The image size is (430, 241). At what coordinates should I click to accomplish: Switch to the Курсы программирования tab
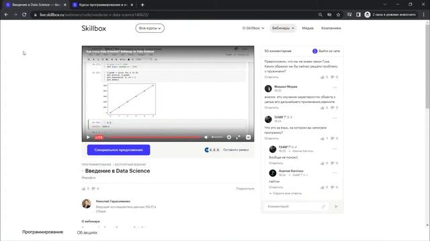pos(103,5)
